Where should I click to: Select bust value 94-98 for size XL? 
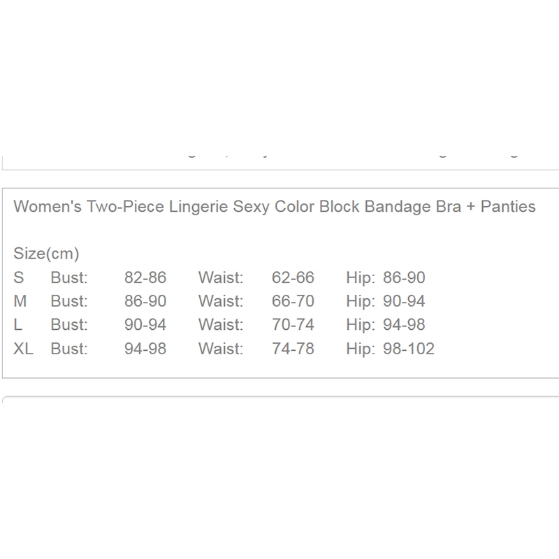[x=145, y=348]
